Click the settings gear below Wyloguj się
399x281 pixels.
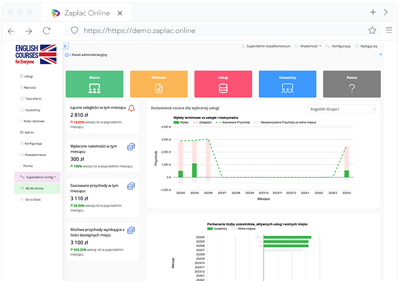380,54
